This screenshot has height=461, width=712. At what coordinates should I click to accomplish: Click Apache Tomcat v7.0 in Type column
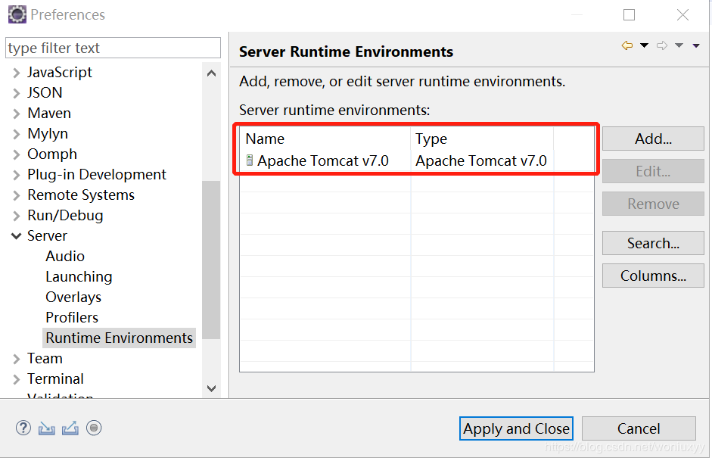[481, 160]
